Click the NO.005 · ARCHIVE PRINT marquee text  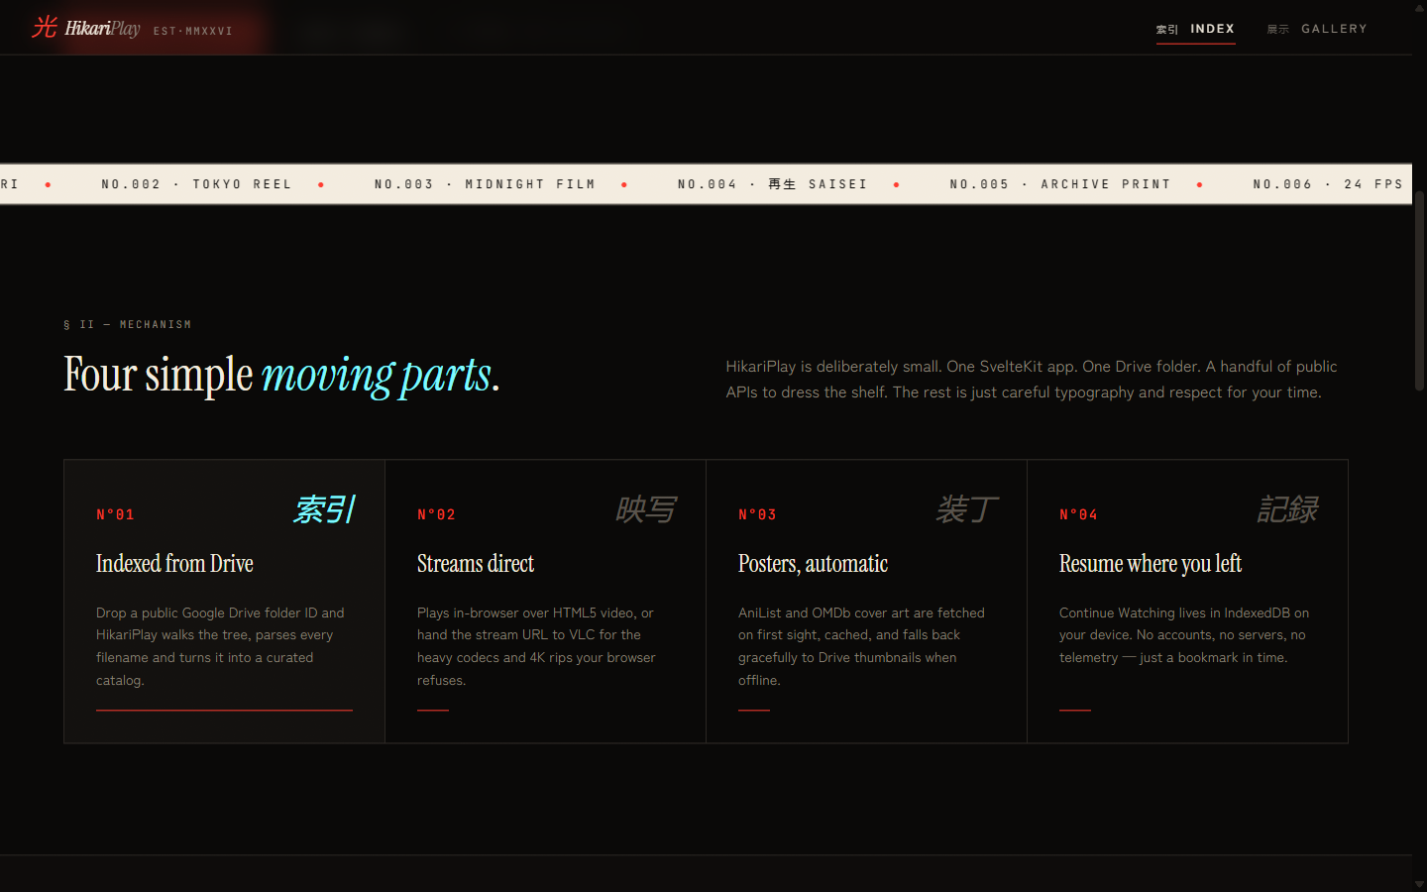tap(1060, 184)
